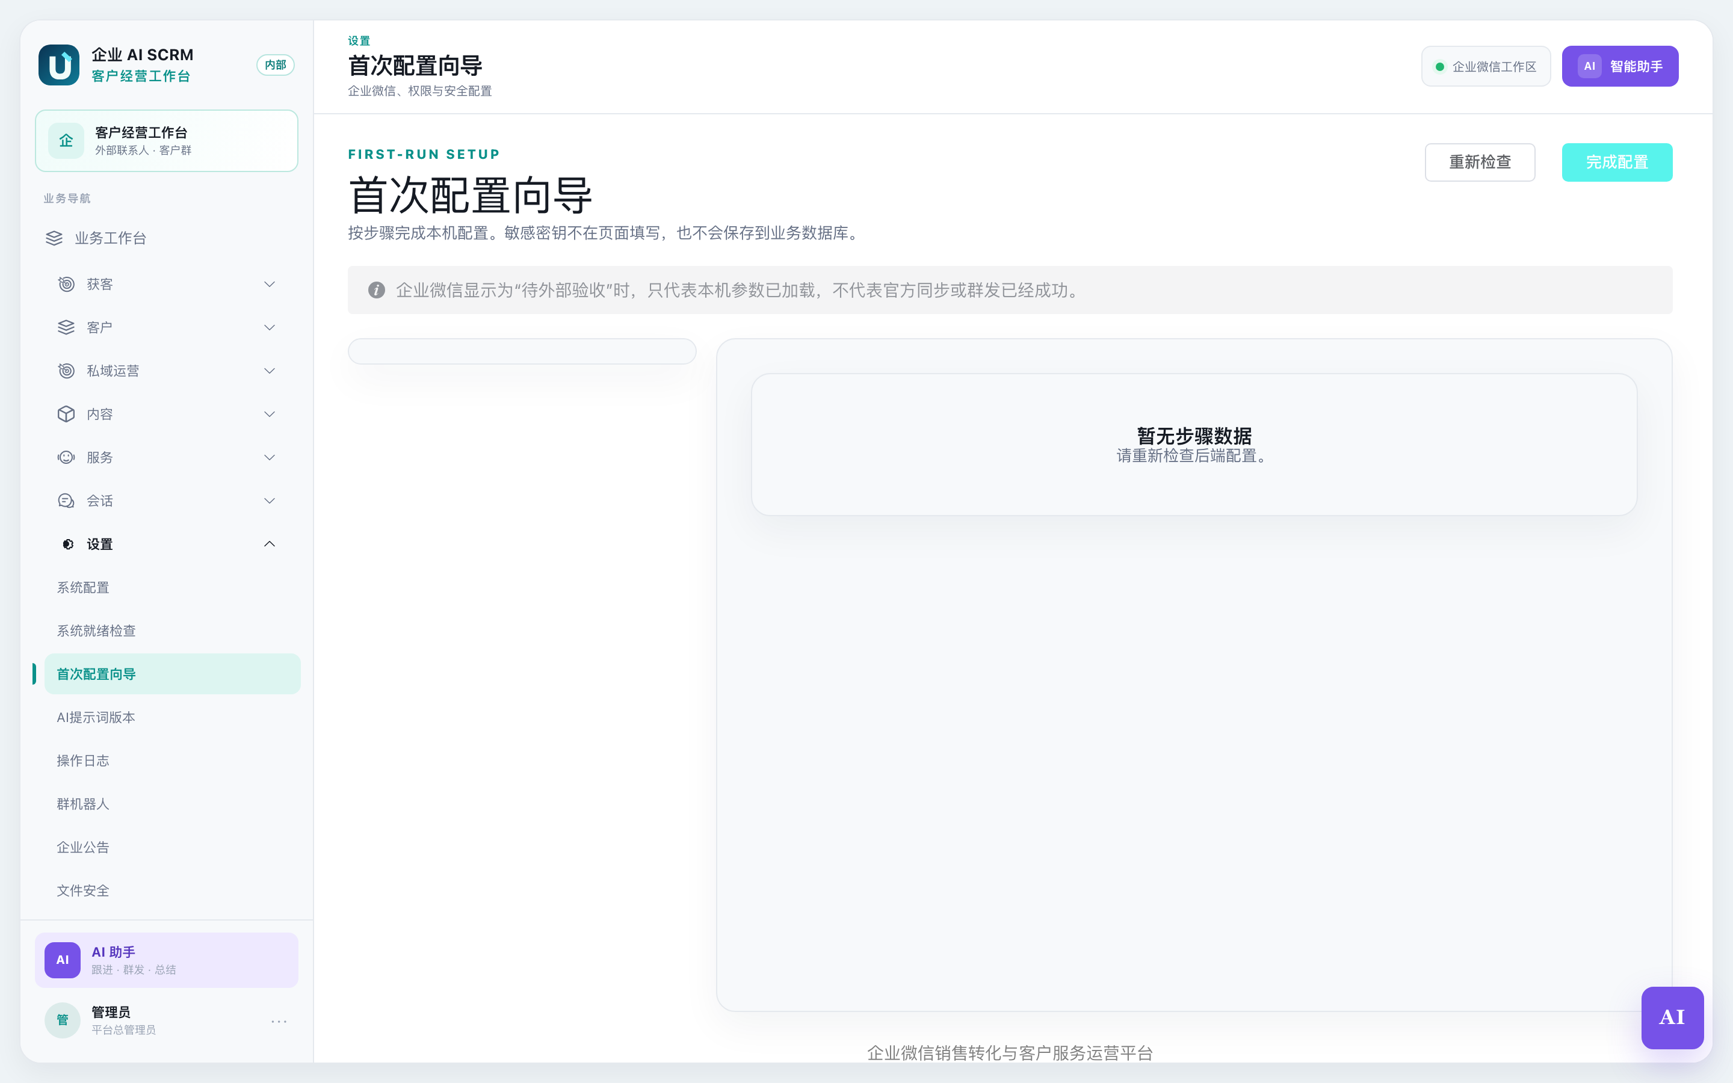Image resolution: width=1733 pixels, height=1083 pixels.
Task: Click the 获客 target icon
Action: [x=66, y=285]
